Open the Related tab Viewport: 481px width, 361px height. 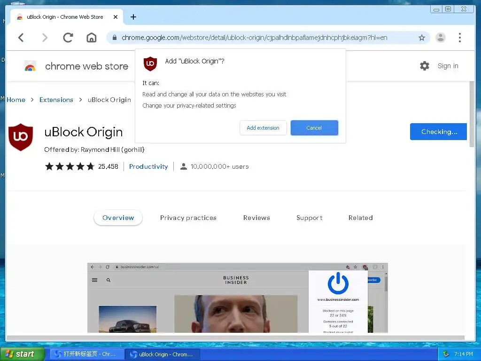[361, 218]
